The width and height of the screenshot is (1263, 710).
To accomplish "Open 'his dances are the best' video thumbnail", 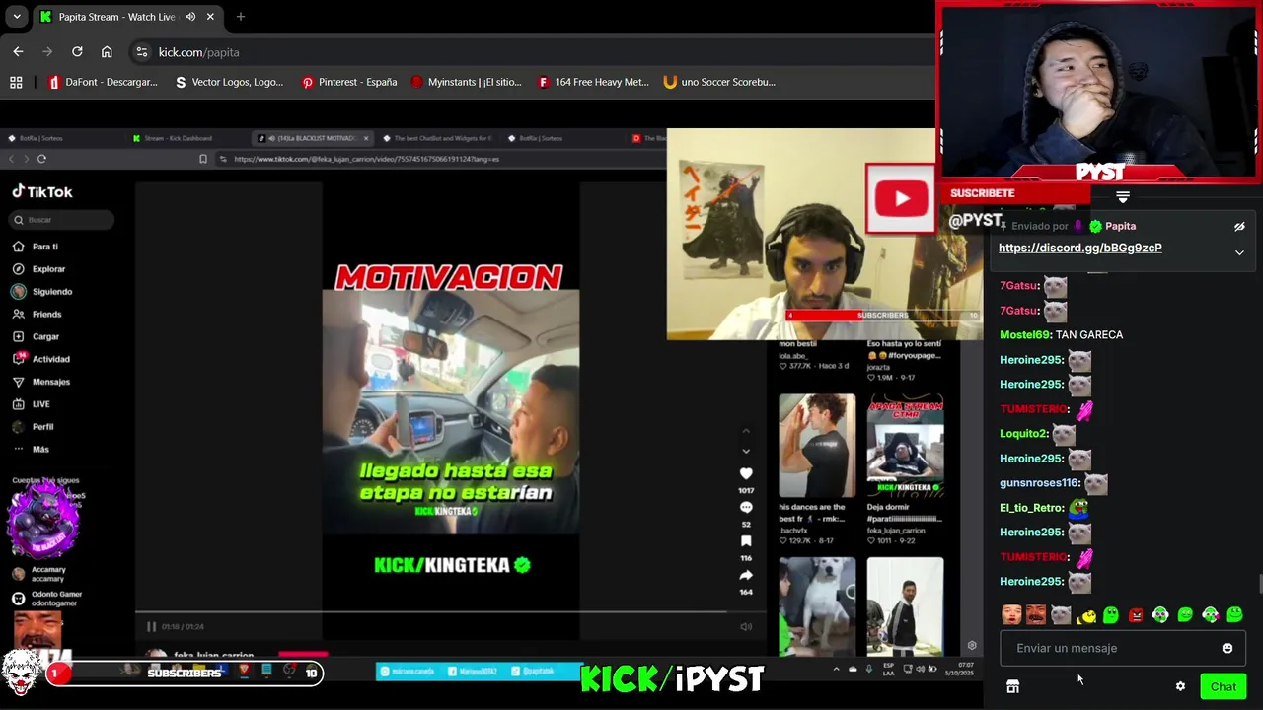I will coord(817,446).
